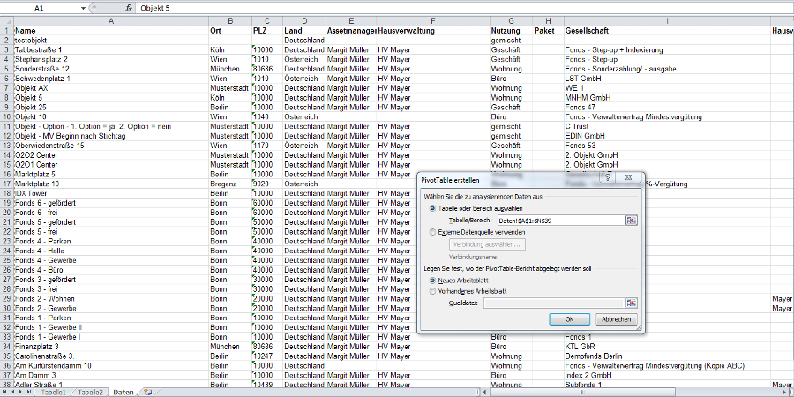The width and height of the screenshot is (794, 397).
Task: Click the range selector icon beside Tabelle/Bereich
Action: pos(632,221)
